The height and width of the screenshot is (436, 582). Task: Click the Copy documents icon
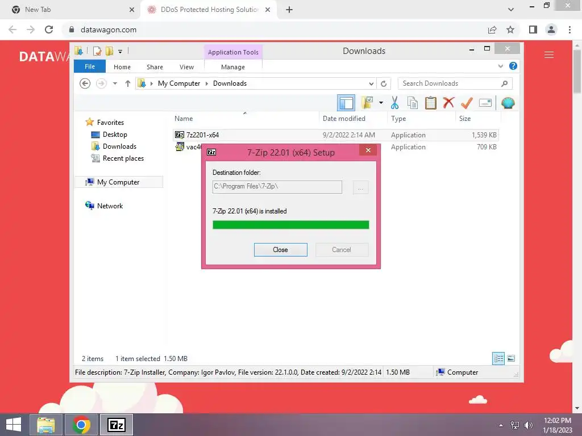click(x=413, y=103)
